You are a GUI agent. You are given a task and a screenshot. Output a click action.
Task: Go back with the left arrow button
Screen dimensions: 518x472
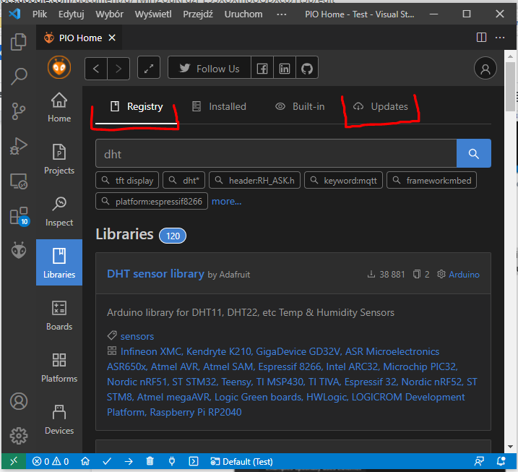pyautogui.click(x=96, y=69)
